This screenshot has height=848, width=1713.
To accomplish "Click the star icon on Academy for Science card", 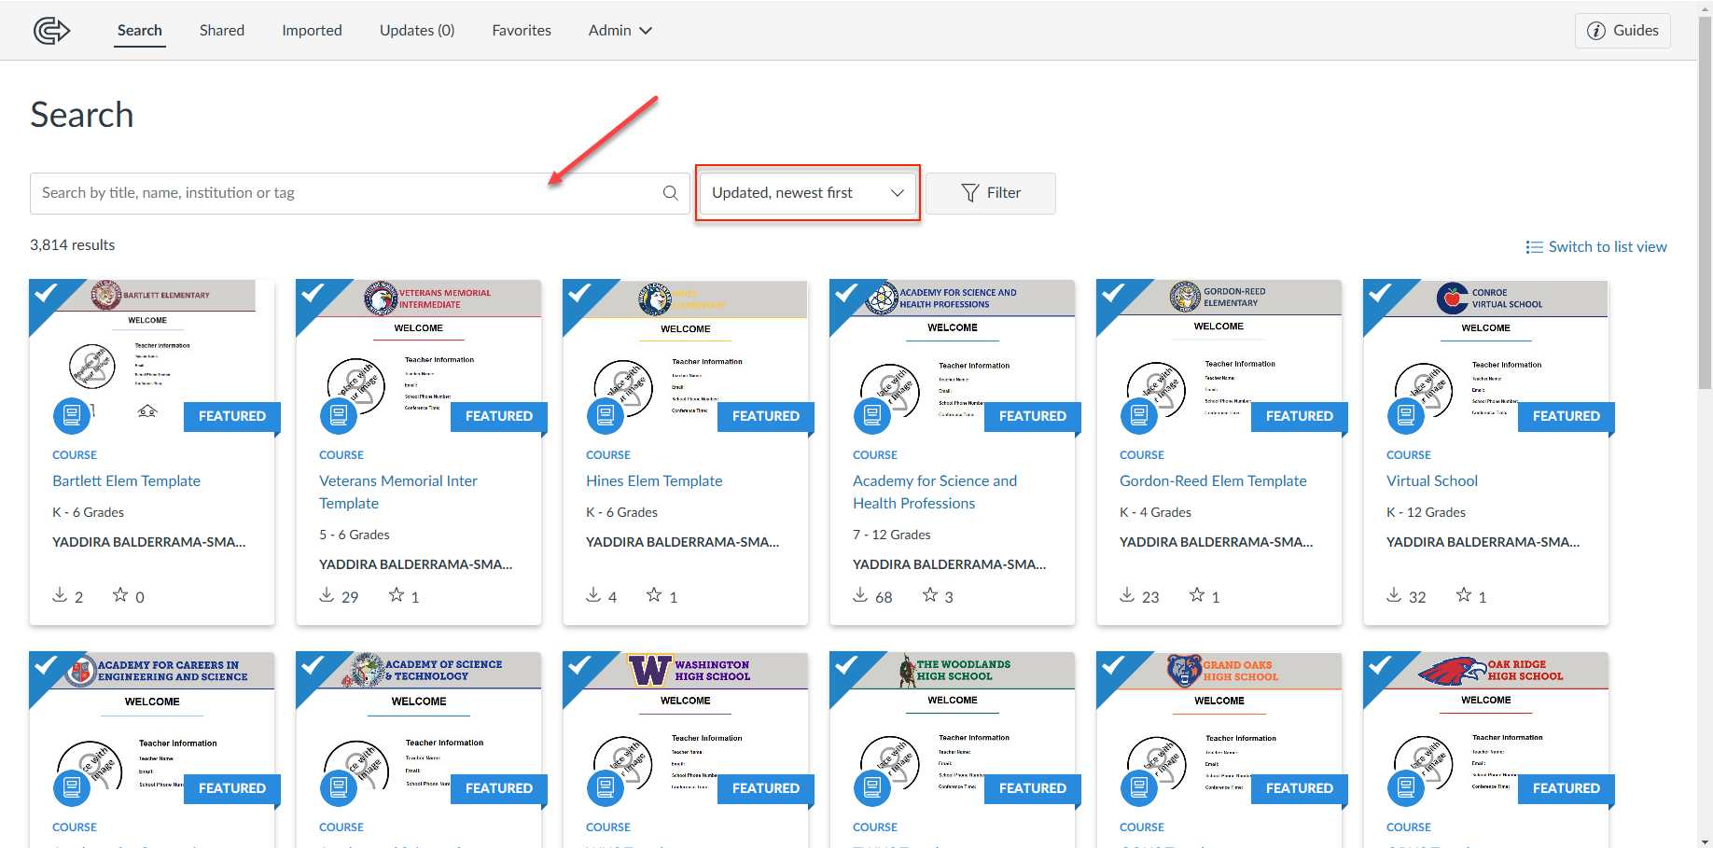I will tap(930, 595).
